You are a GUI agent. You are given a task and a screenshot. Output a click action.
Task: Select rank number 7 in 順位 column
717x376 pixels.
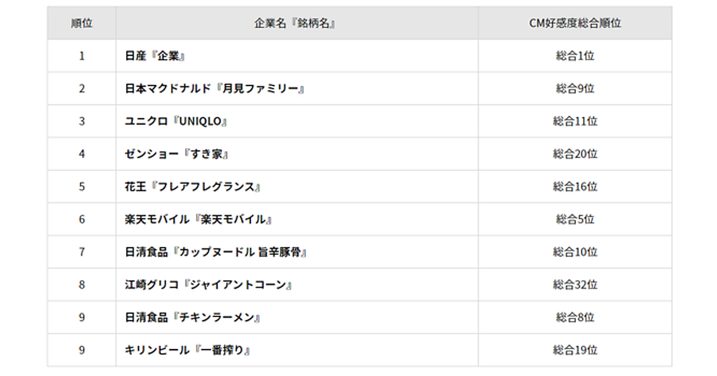82,252
